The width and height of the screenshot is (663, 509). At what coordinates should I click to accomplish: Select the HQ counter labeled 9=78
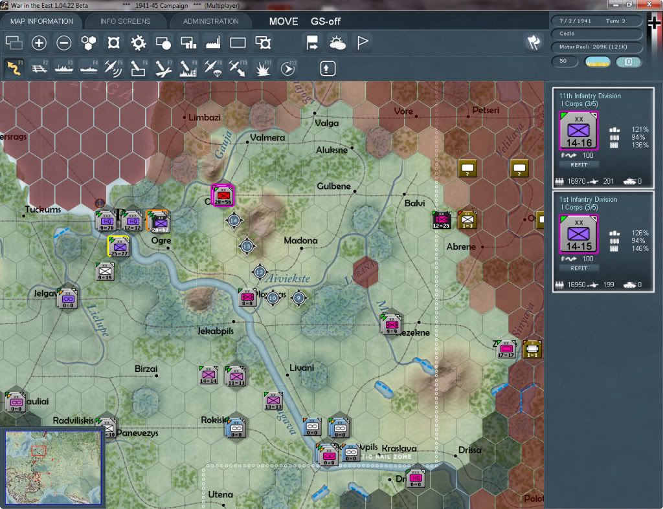point(107,221)
